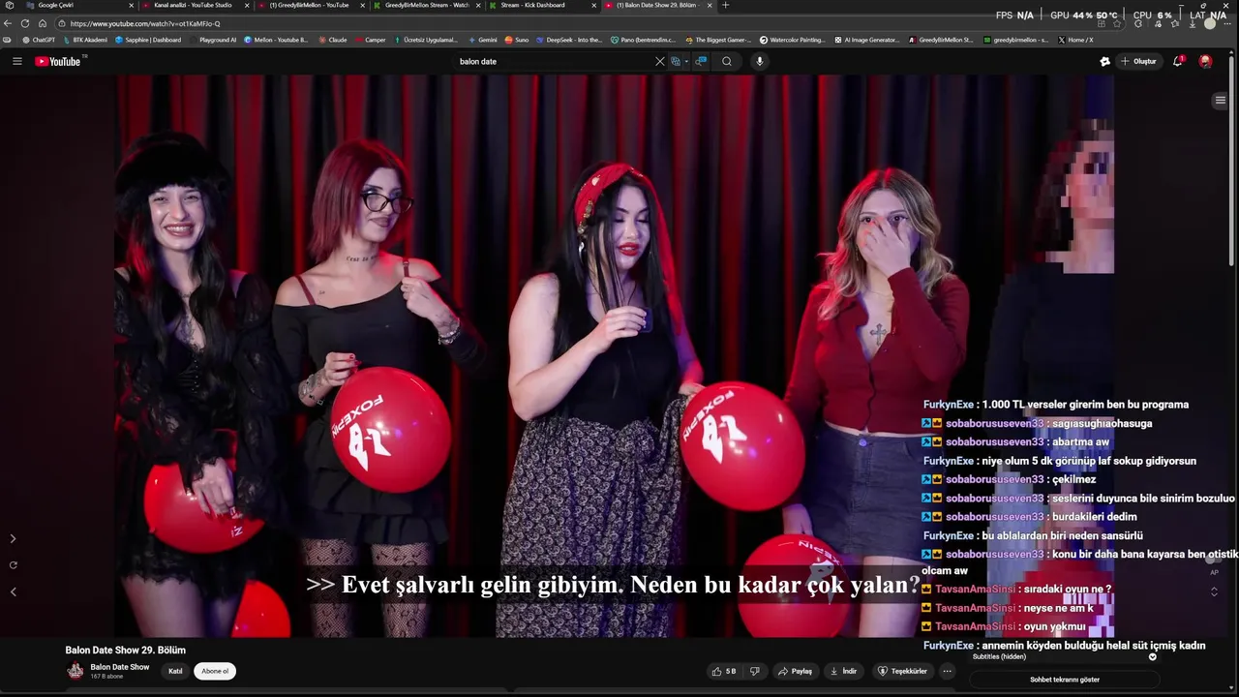Open Home / X bookmark
This screenshot has height=697, width=1239.
tap(1075, 40)
